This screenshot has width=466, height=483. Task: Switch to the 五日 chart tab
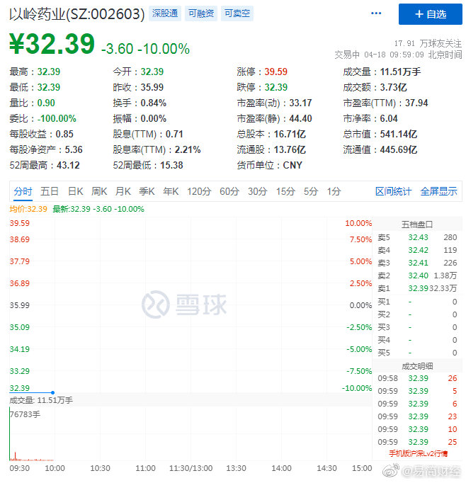[x=50, y=191]
